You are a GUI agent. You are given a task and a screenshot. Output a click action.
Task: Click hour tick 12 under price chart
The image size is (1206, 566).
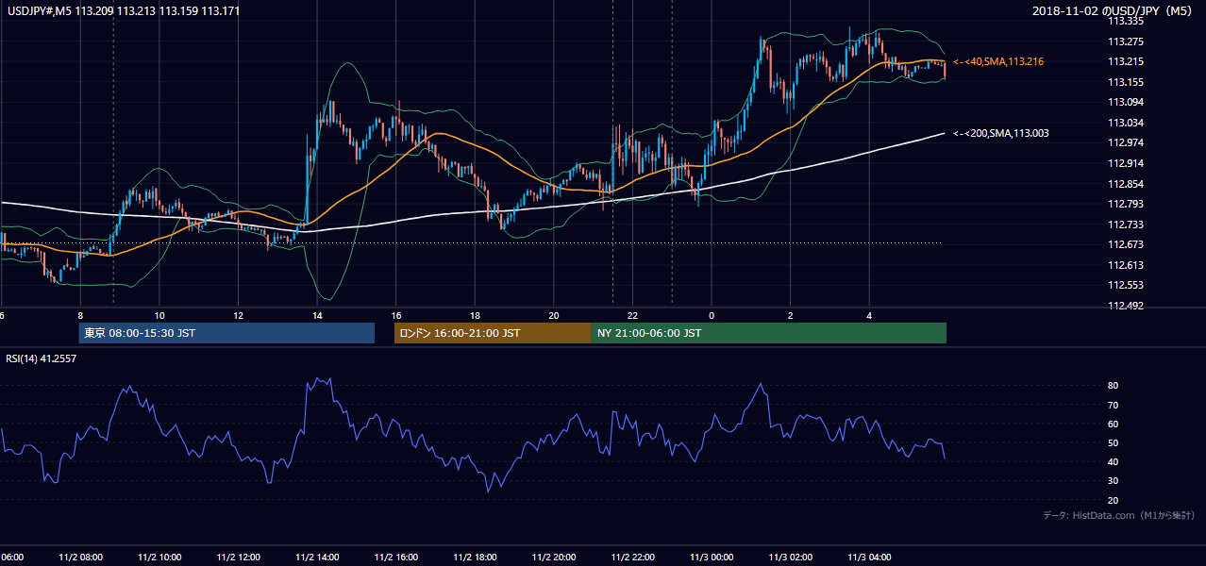pos(239,315)
